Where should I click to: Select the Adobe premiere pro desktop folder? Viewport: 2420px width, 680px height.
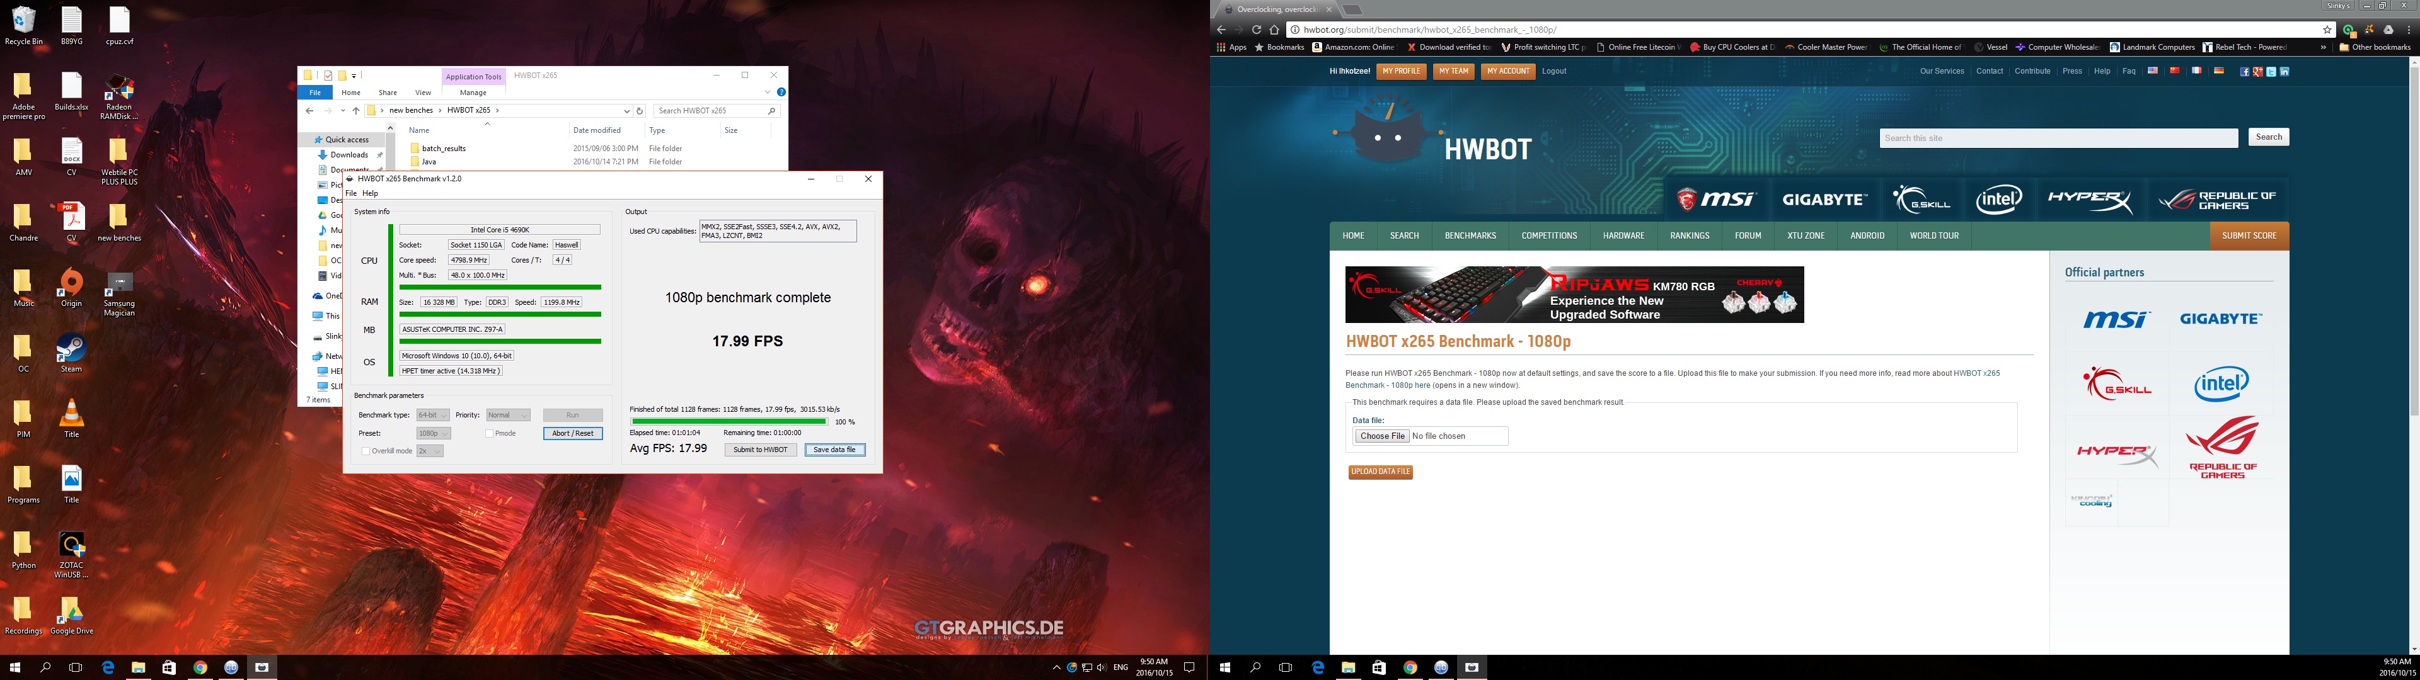(23, 97)
